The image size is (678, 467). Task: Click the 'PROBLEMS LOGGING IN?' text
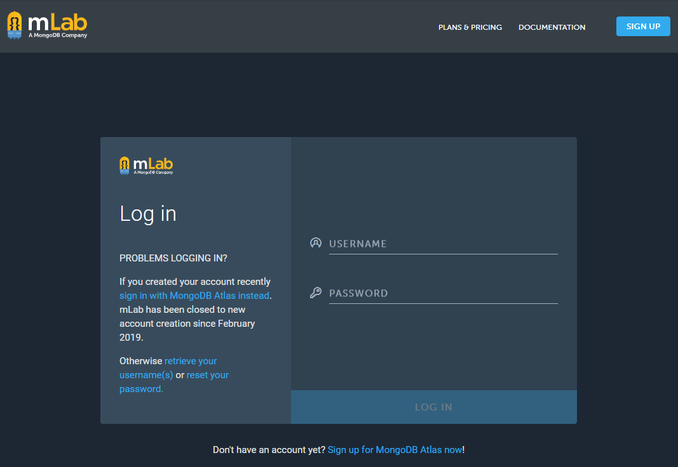pos(173,258)
